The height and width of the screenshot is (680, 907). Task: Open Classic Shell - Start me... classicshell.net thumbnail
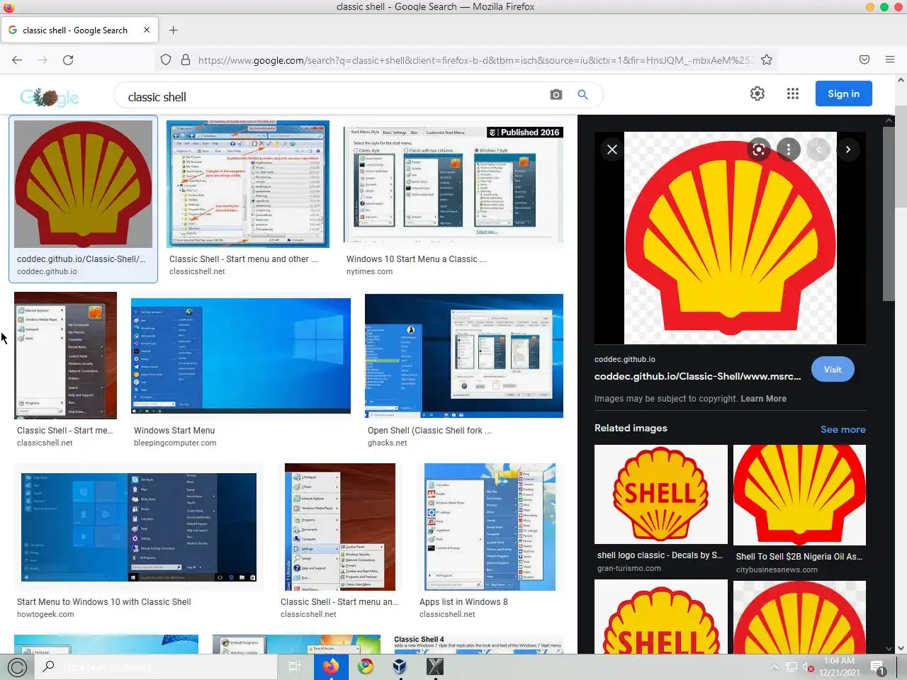click(x=65, y=356)
